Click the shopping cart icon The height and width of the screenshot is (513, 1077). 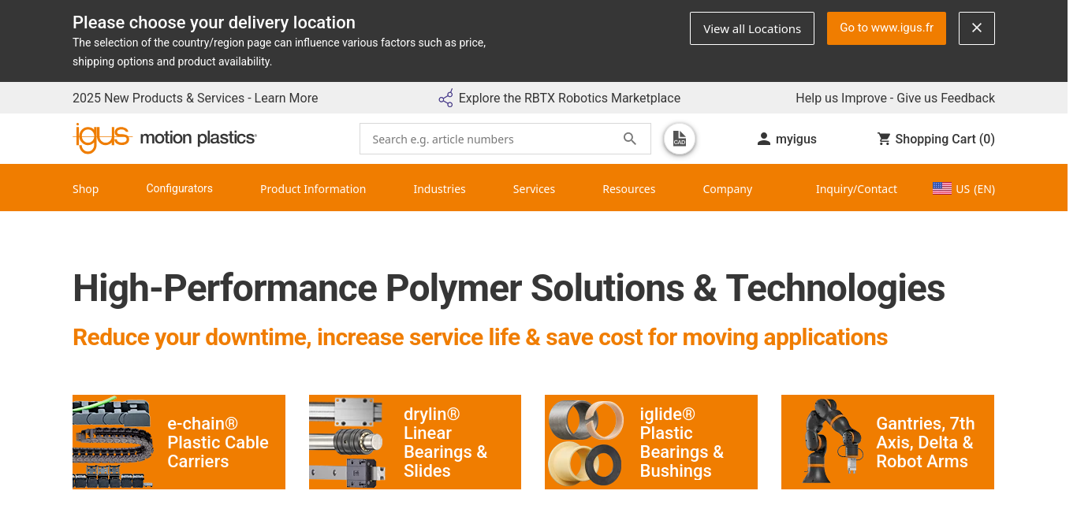click(x=884, y=139)
